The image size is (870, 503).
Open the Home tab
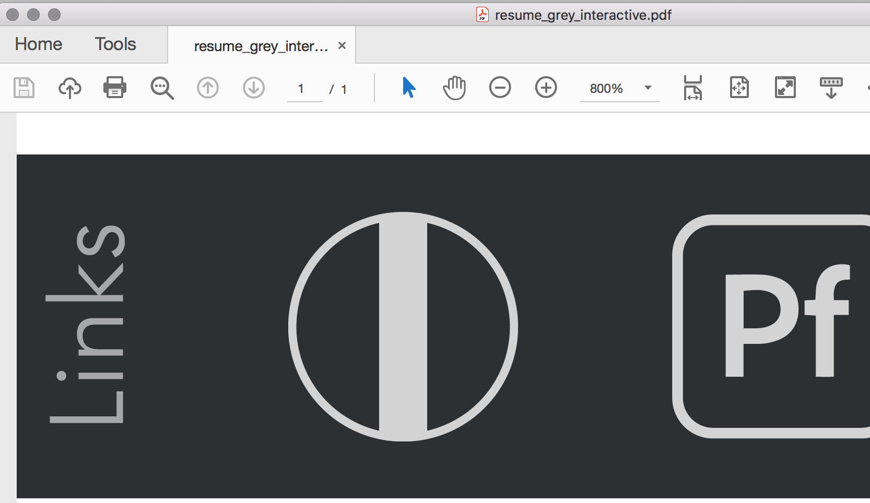pos(37,44)
